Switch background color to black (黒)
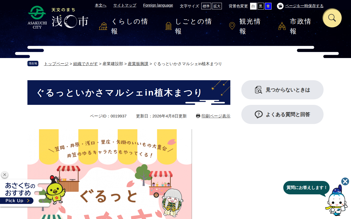 (261, 6)
